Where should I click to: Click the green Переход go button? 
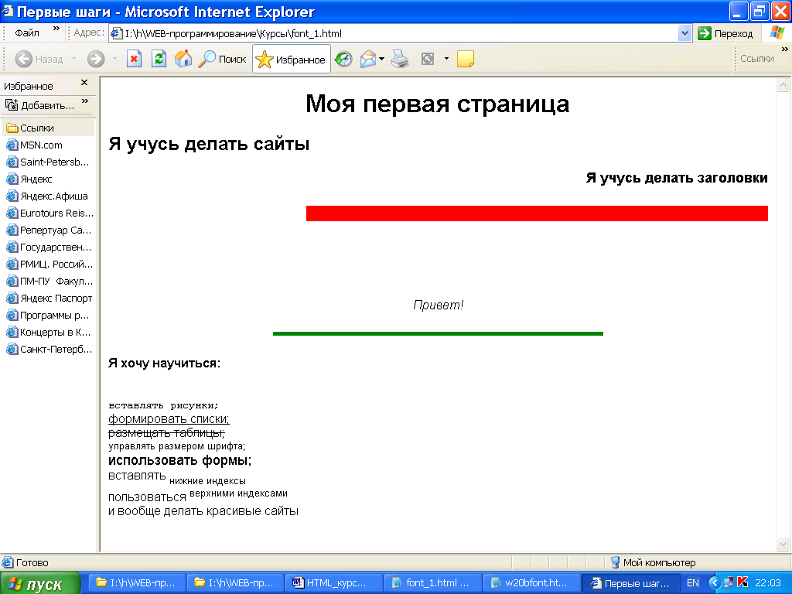[x=725, y=33]
